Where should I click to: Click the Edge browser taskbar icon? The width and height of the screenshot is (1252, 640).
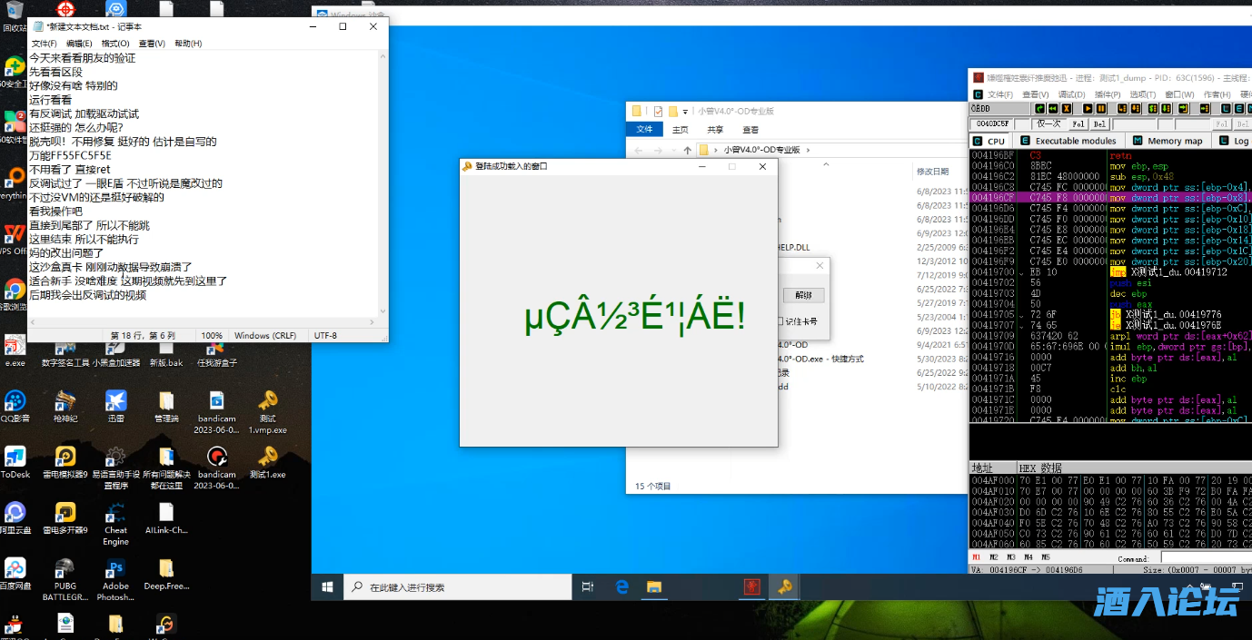(x=622, y=587)
